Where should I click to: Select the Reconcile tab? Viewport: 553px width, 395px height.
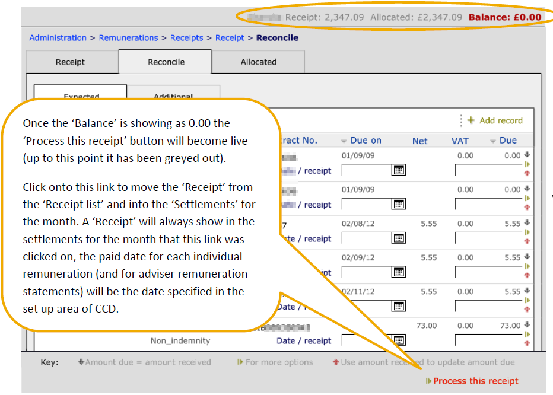point(165,62)
